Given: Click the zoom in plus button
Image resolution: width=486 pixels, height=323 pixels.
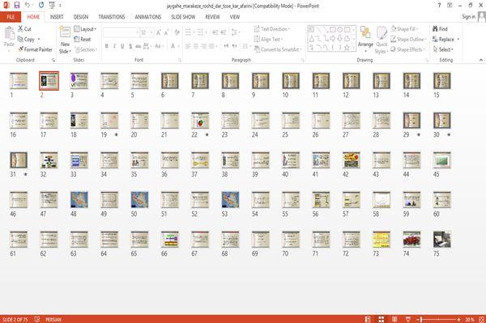Looking at the screenshot, I should (x=458, y=319).
